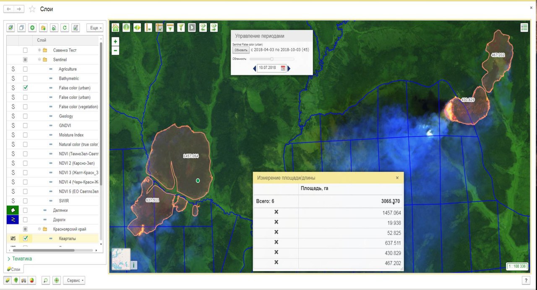537x290 pixels.
Task: Enable the Bathymetric layer checkbox
Action: (25, 78)
